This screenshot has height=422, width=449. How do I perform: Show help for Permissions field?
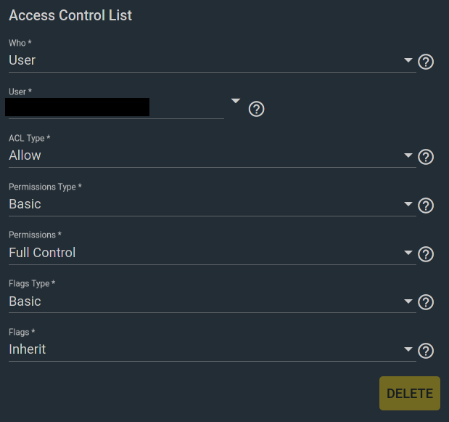(x=426, y=254)
